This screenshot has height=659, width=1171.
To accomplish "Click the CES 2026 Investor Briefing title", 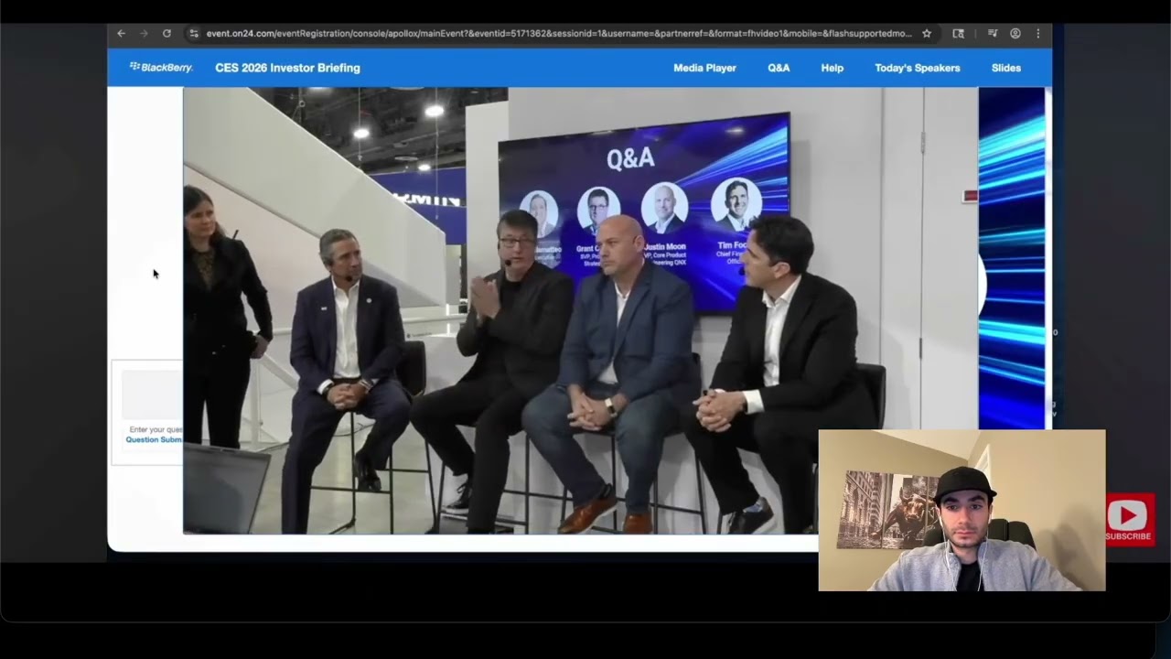I will point(287,68).
